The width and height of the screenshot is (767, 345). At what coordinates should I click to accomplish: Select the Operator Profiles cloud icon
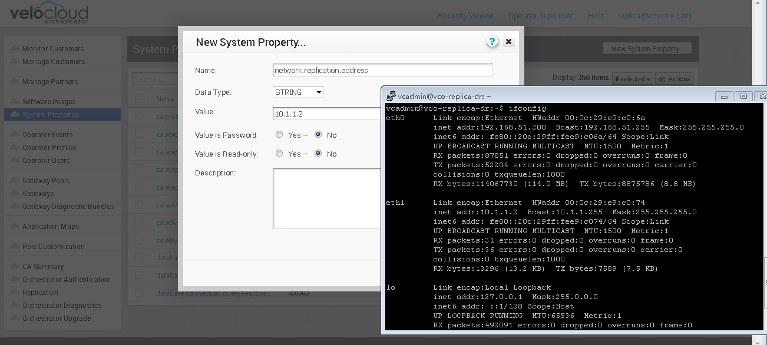pyautogui.click(x=14, y=147)
